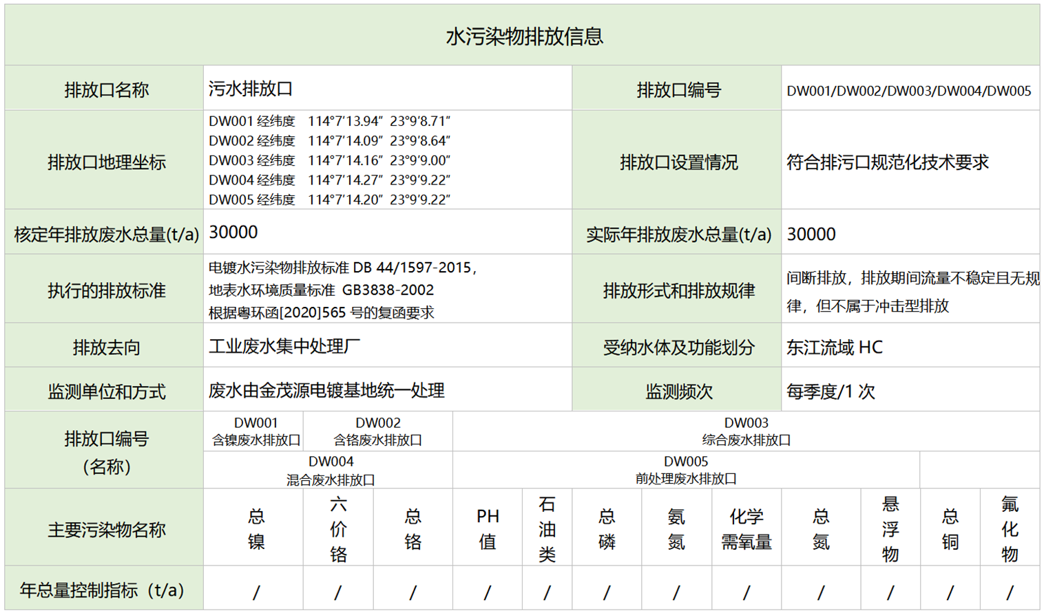Click the 六价铬 pollutant cell
1044x613 pixels.
(338, 529)
